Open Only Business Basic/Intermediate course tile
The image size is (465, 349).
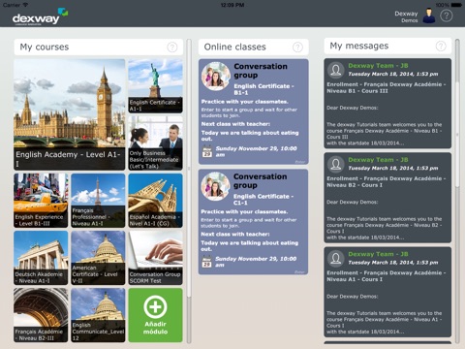pos(155,143)
